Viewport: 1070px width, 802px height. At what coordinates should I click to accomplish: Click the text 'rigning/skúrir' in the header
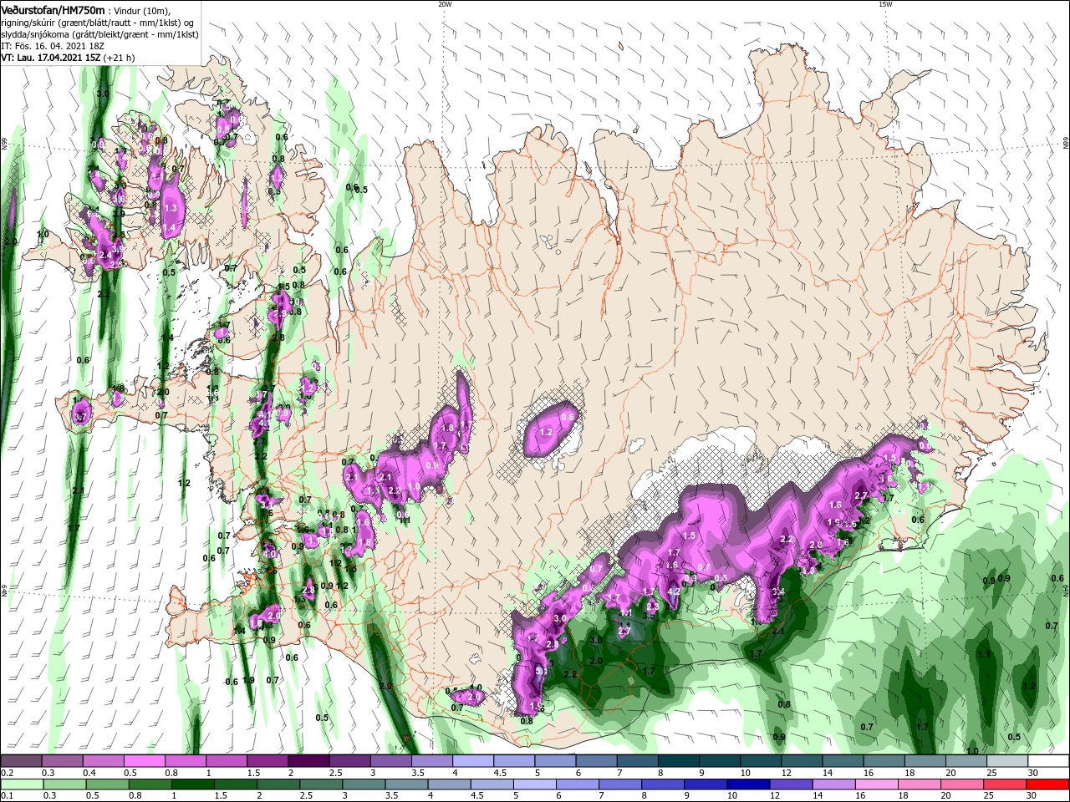click(x=27, y=23)
